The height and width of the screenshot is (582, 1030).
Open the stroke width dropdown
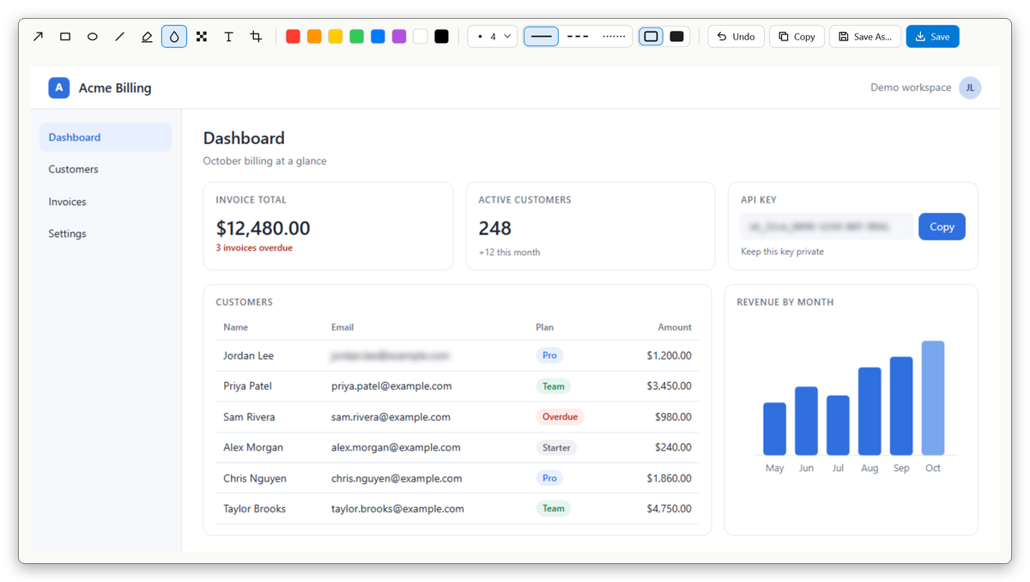point(493,37)
